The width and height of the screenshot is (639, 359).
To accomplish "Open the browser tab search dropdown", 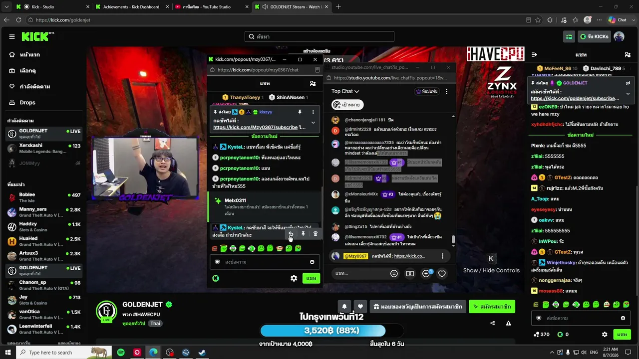I will [6, 6].
